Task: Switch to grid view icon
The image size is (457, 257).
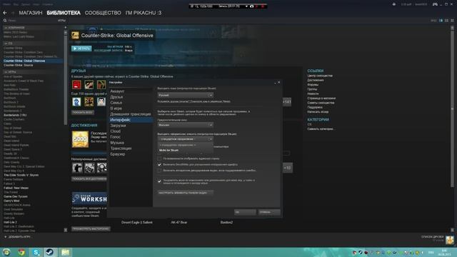Action: tap(452, 21)
